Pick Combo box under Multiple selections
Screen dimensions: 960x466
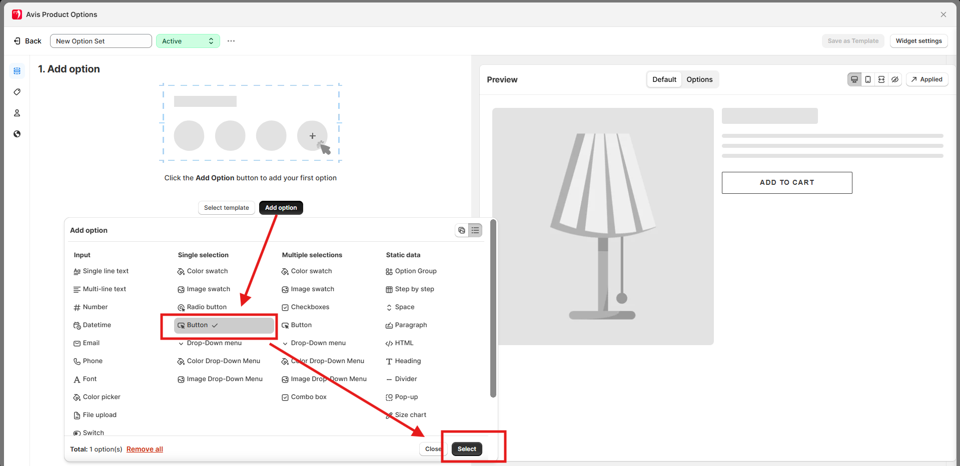pos(308,397)
